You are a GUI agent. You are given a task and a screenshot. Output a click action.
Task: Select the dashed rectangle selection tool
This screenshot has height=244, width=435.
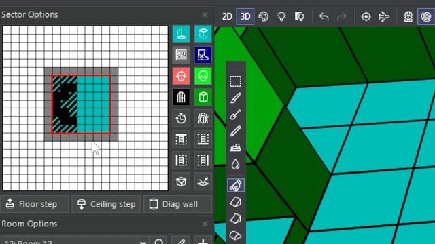[x=236, y=81]
